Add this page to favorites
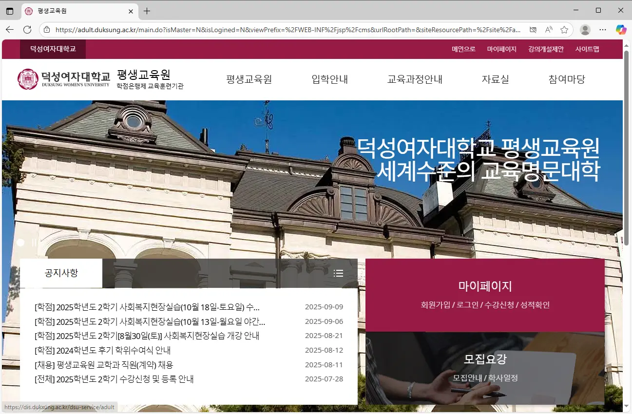632x414 pixels. click(x=564, y=30)
